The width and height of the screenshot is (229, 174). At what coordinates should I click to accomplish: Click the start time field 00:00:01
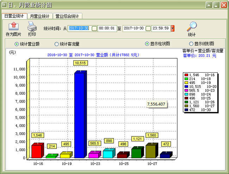[x=107, y=28]
